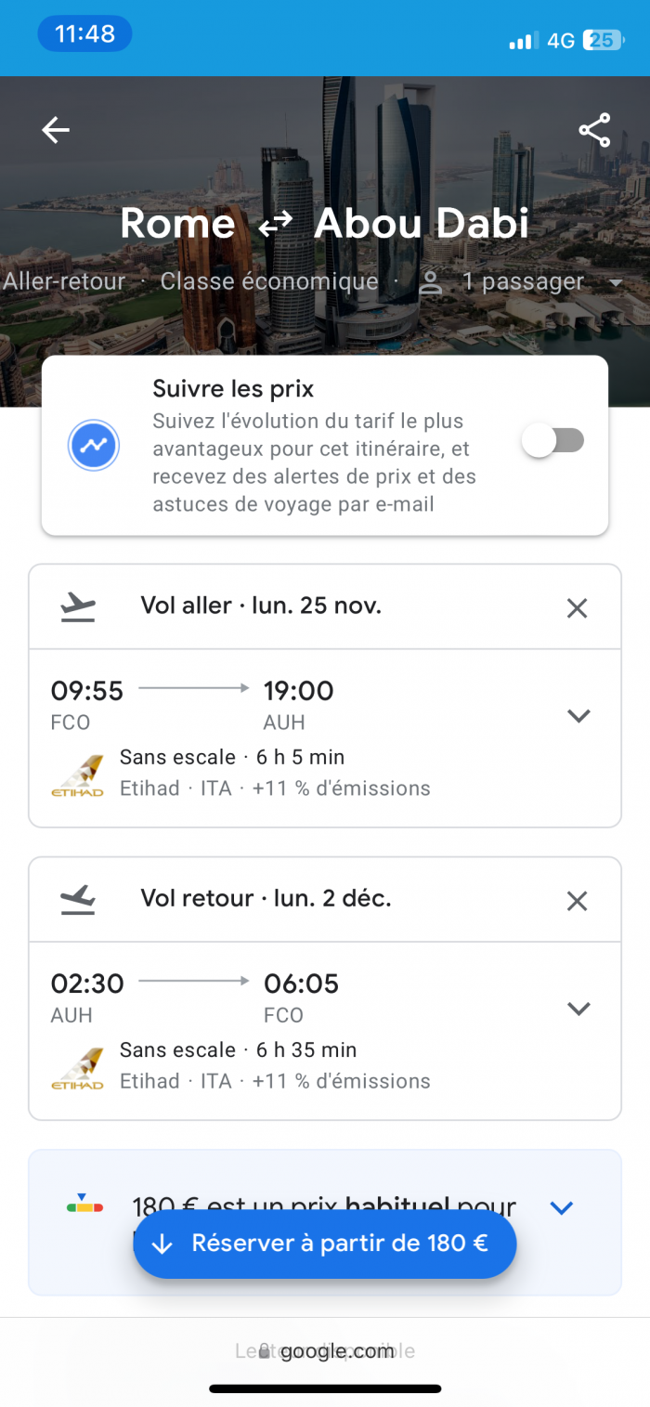Tap the price tracking graph icon
Viewport: 650px width, 1407px height.
[x=94, y=446]
